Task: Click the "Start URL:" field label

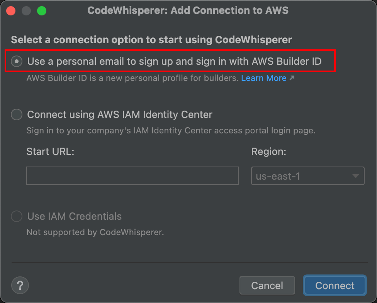Action: coord(50,151)
